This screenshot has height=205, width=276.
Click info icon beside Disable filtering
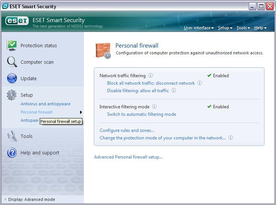click(x=174, y=90)
